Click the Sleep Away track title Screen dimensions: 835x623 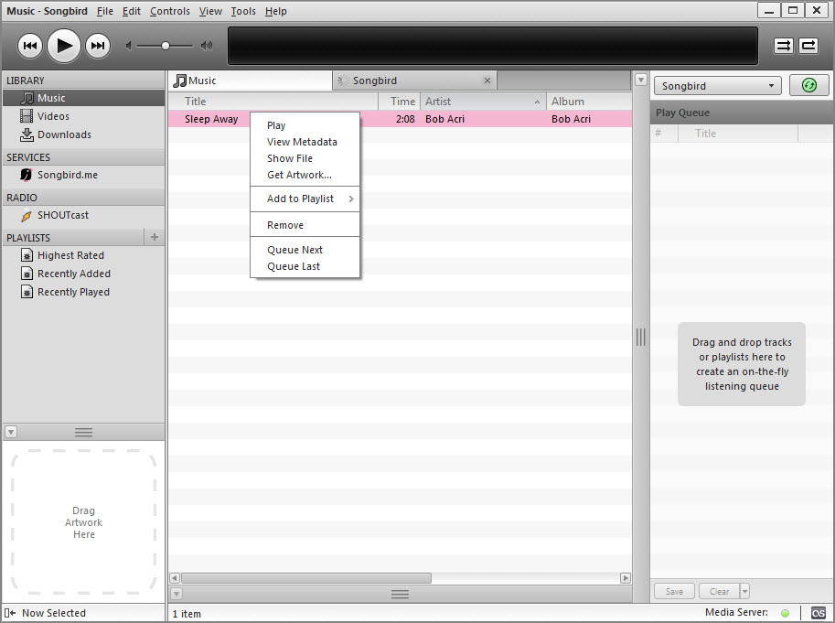point(211,119)
